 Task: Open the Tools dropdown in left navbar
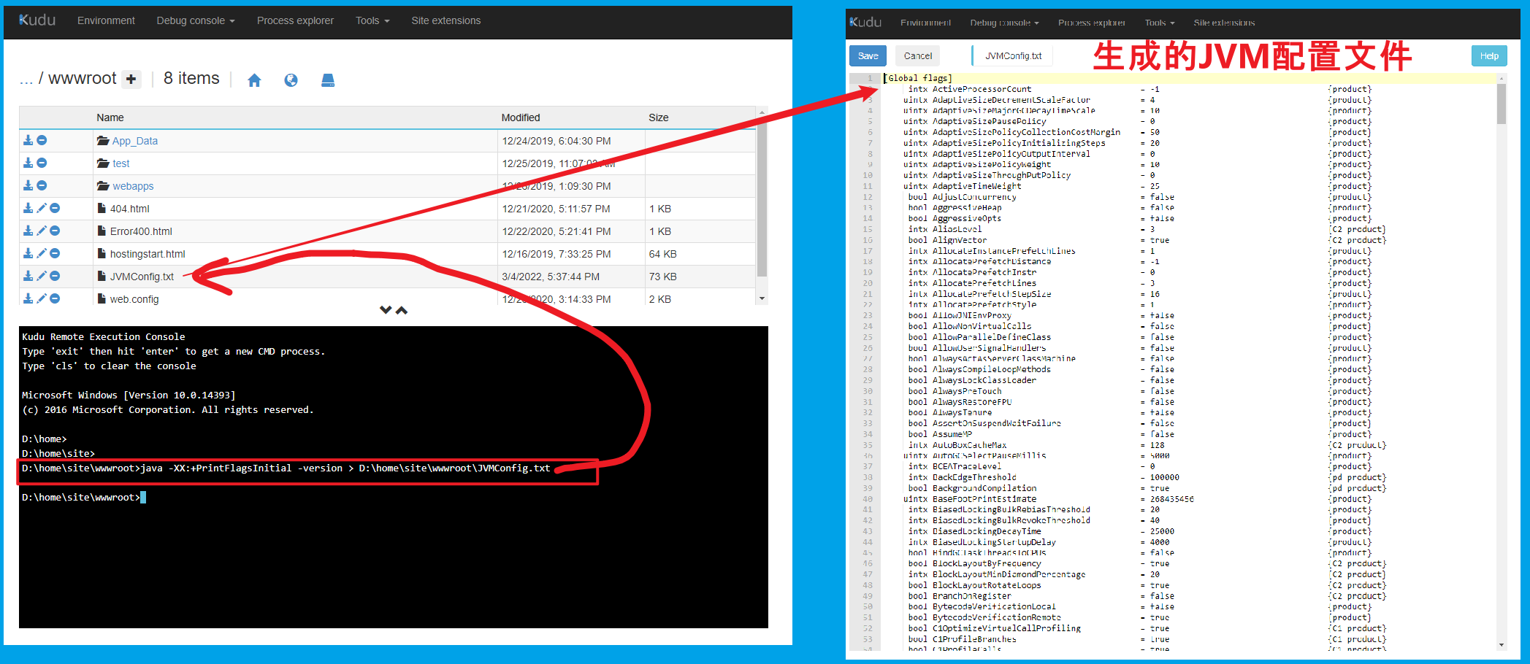372,20
